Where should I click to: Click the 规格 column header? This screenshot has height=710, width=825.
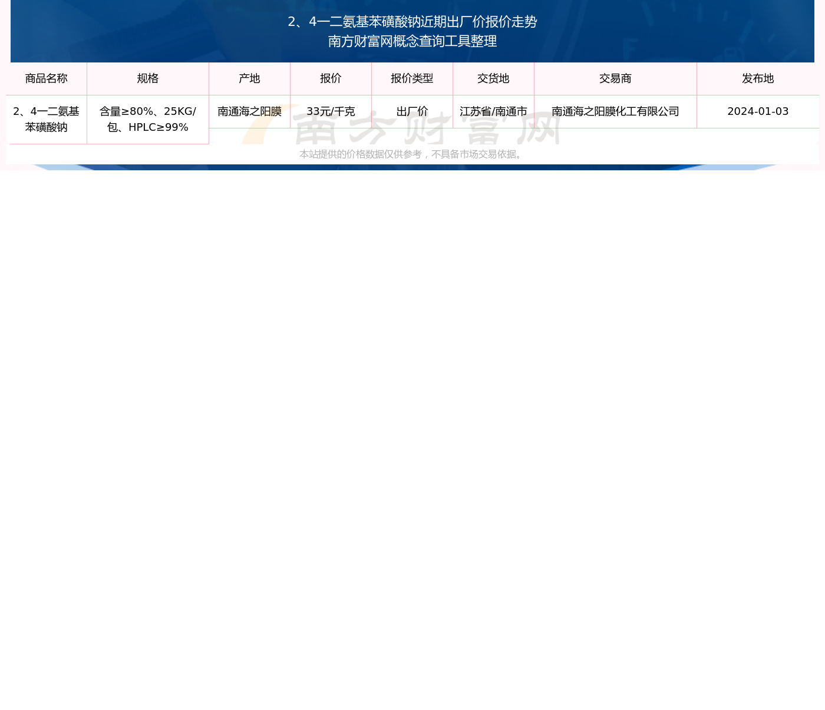pyautogui.click(x=148, y=78)
